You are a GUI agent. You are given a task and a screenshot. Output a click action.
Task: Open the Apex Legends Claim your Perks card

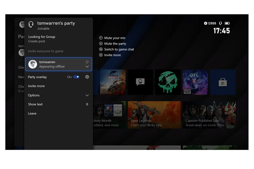pyautogui.click(x=154, y=115)
